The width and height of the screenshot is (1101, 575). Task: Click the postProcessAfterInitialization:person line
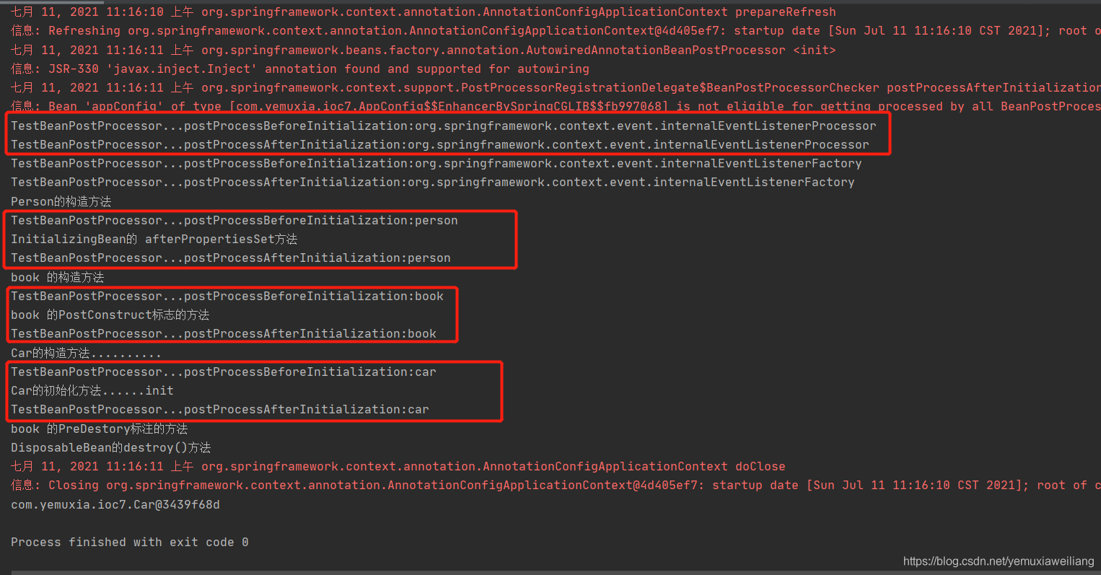click(231, 258)
